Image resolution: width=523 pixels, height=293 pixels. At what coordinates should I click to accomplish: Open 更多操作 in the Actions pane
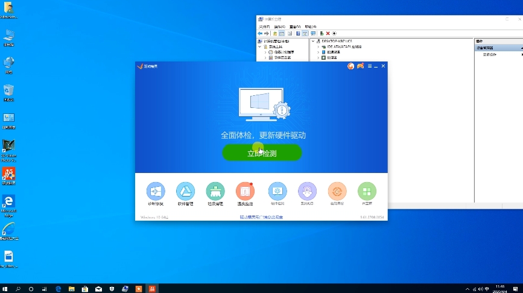click(490, 55)
